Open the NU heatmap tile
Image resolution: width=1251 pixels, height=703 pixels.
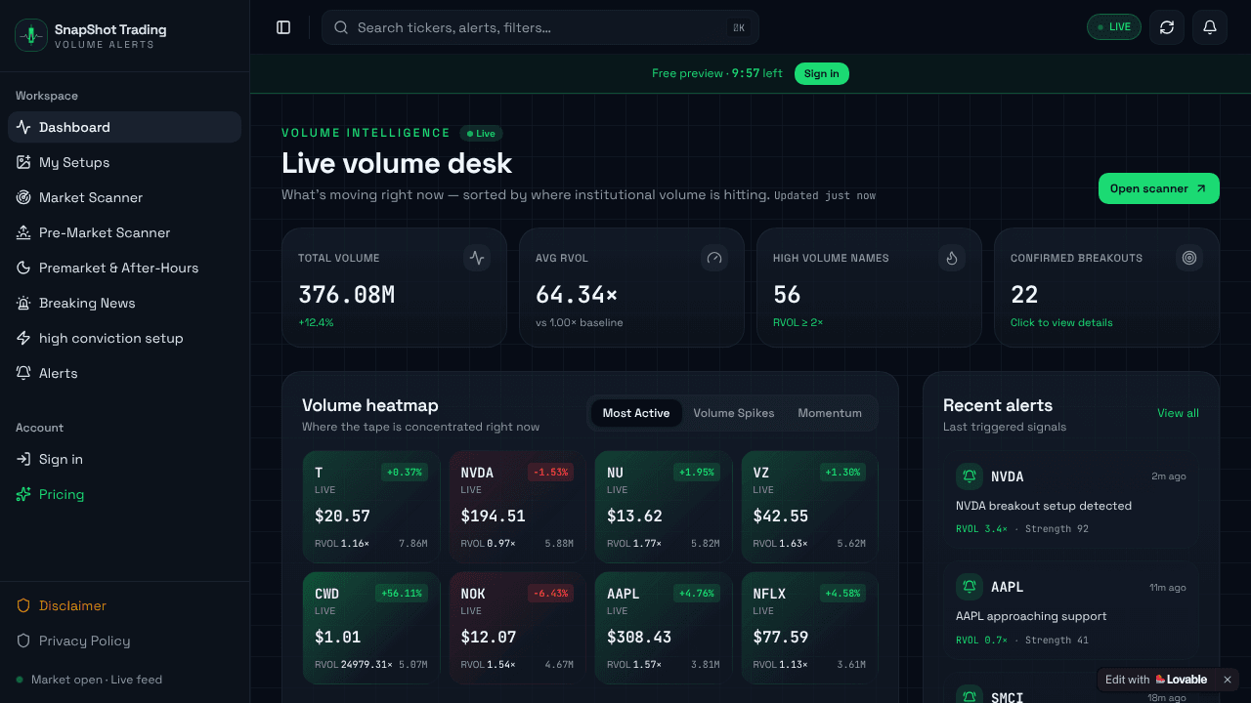coord(664,507)
